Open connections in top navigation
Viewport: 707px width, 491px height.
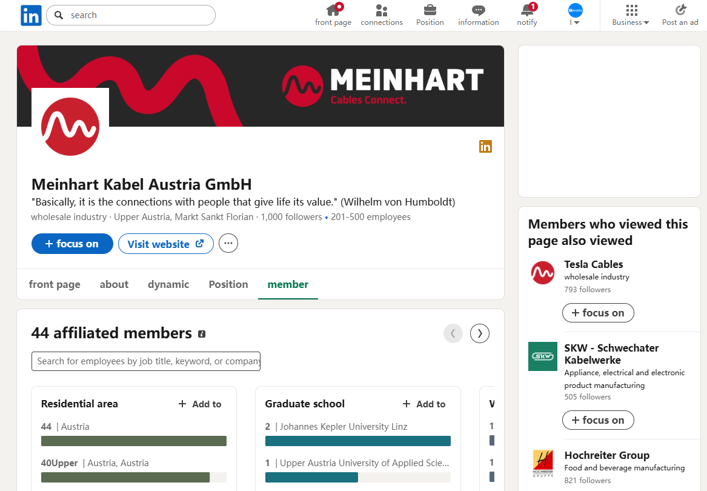382,15
